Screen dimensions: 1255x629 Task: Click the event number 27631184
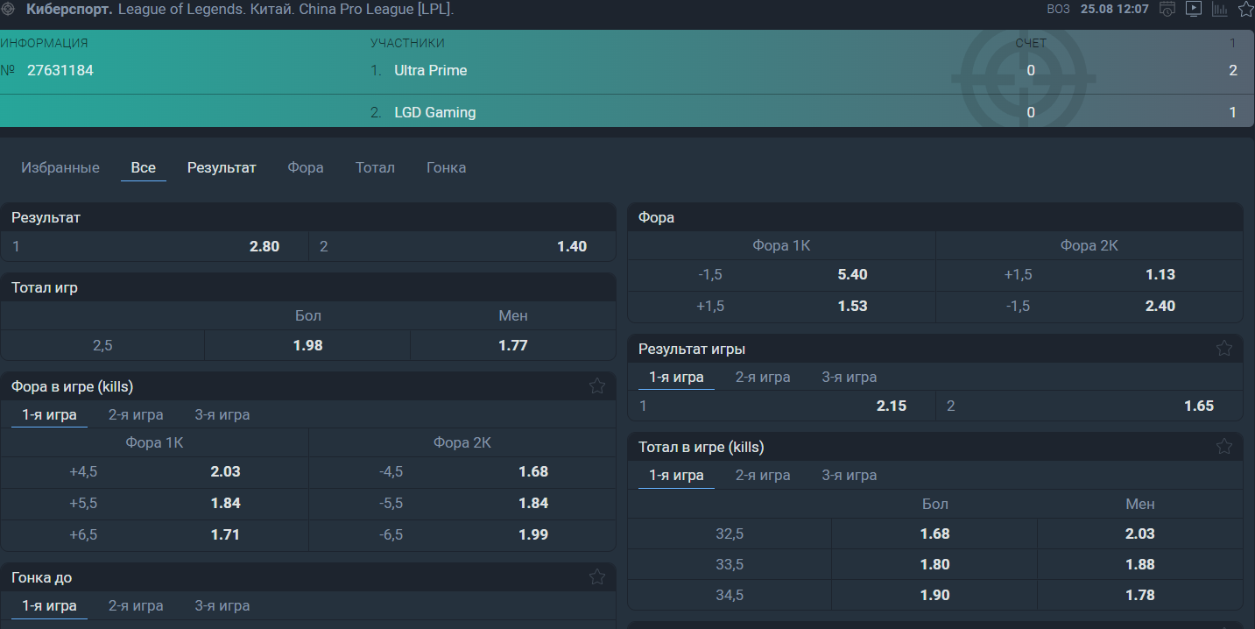(60, 70)
